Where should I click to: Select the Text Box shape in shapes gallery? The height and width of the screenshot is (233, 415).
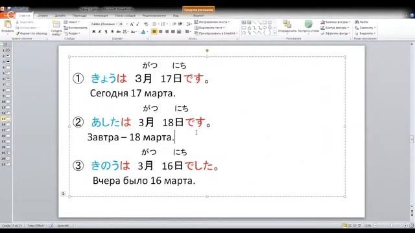[244, 23]
